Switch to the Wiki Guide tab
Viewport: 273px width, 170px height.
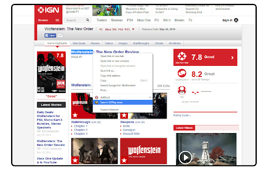pyautogui.click(x=79, y=43)
